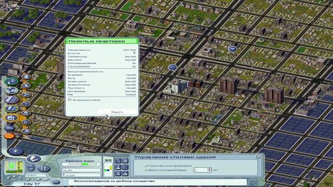Image resolution: width=333 pixels, height=187 pixels.
Task: Click the Рейтинг мэра rating bar
Action: coord(81,164)
